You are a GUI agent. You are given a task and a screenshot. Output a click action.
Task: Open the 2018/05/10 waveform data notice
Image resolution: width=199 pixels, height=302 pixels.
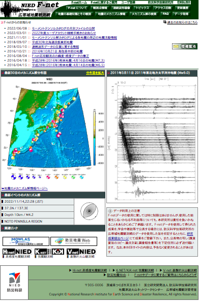click(x=55, y=47)
